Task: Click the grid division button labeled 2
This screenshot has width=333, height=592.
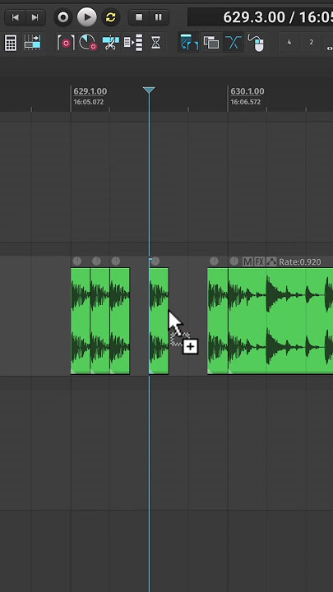Action: 311,43
